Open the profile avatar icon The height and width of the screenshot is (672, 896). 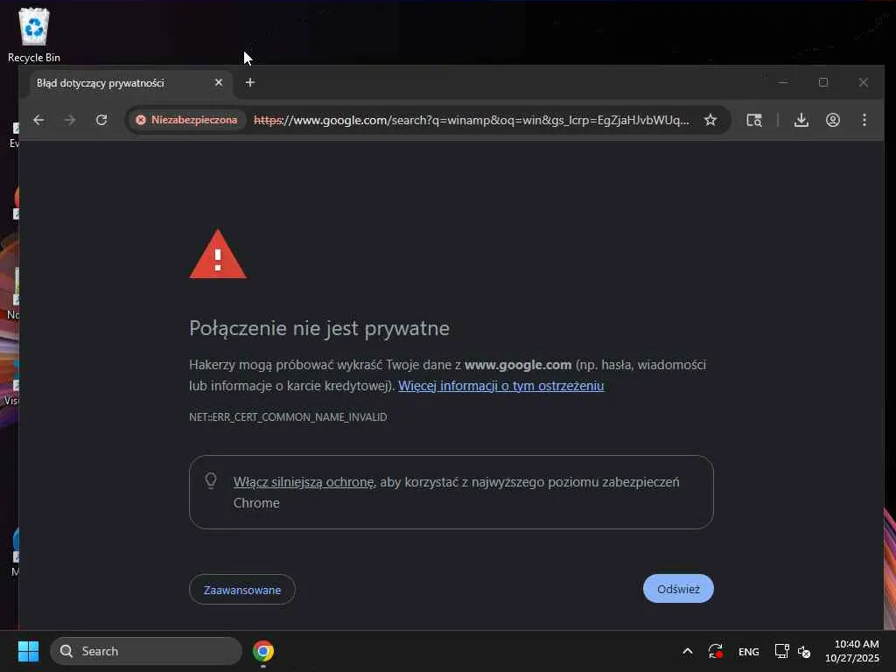[x=833, y=120]
